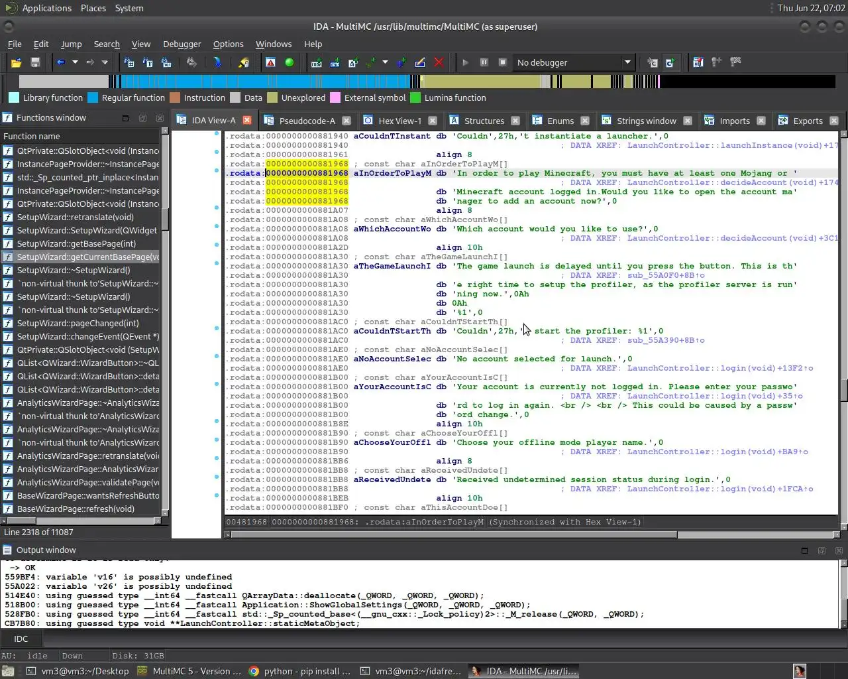This screenshot has height=679, width=848.
Task: Click the red warning triangle toolbar icon
Action: (270, 62)
